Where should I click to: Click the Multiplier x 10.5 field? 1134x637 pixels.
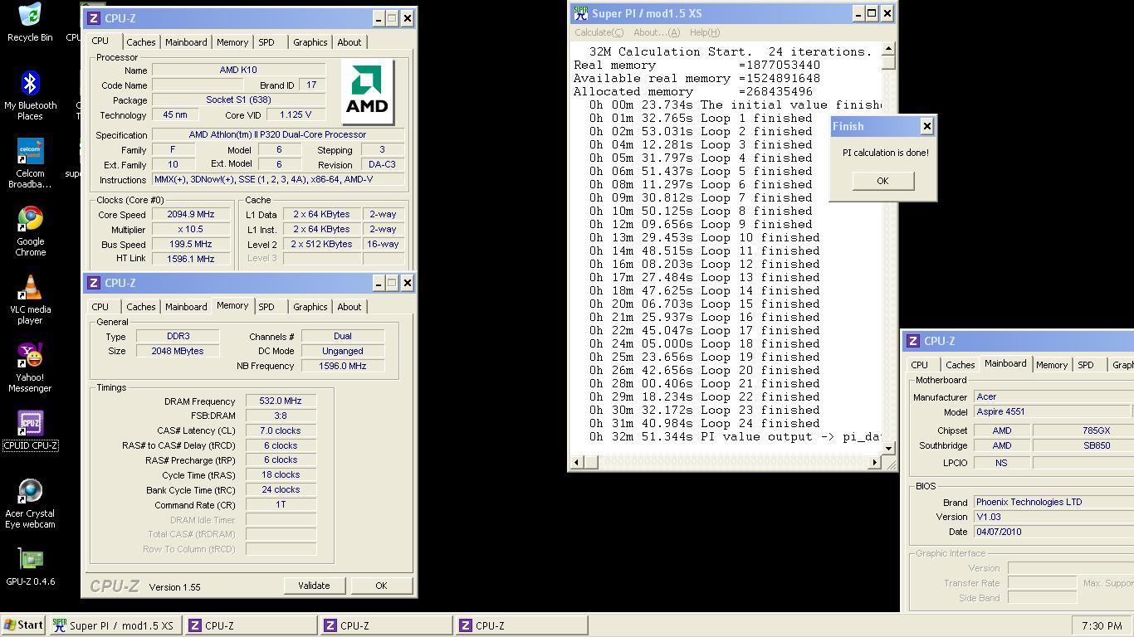(x=190, y=229)
